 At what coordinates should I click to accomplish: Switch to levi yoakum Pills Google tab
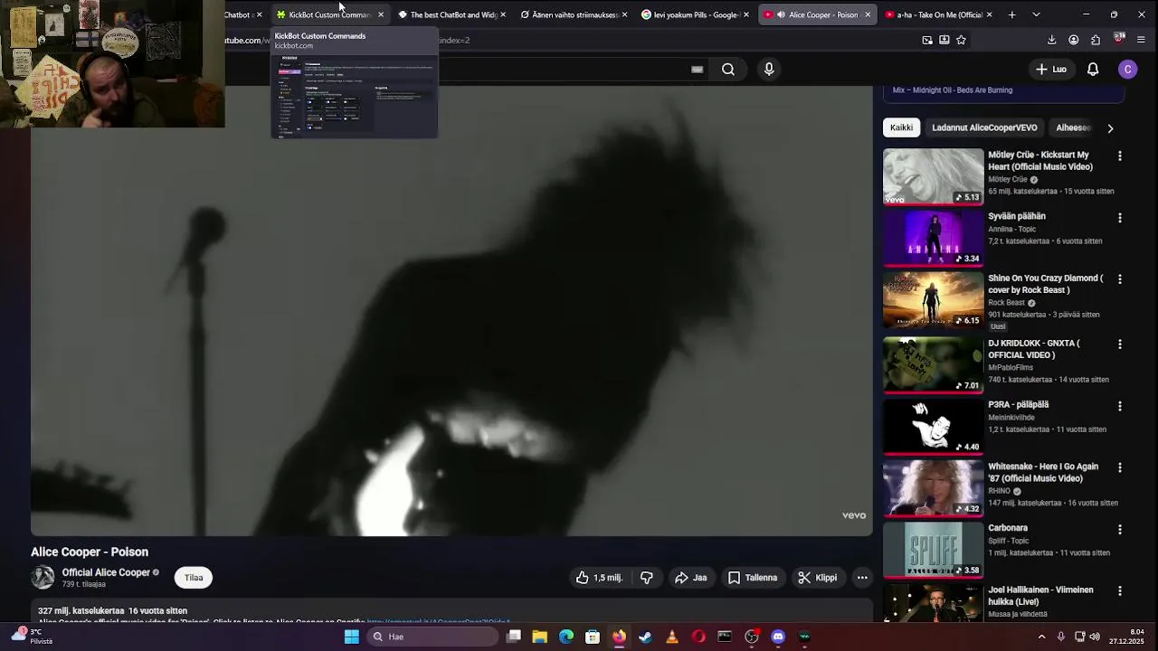pyautogui.click(x=695, y=14)
